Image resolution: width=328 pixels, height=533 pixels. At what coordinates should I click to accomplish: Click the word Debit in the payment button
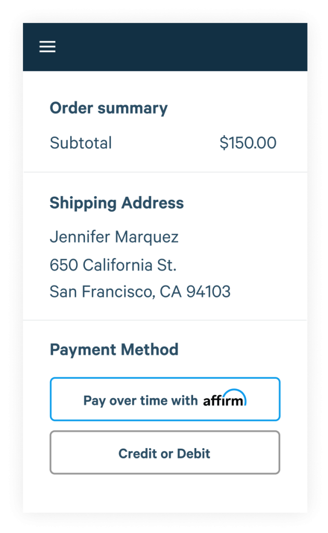click(193, 453)
